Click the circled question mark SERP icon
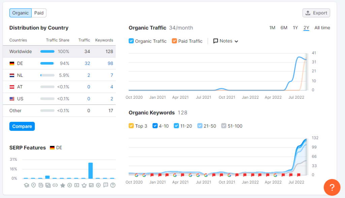 (x=113, y=185)
